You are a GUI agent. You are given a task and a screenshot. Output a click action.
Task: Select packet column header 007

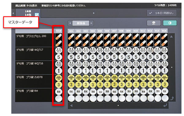tap(114, 31)
